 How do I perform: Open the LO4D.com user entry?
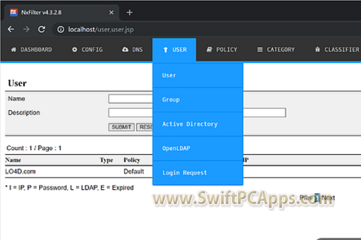(20, 171)
